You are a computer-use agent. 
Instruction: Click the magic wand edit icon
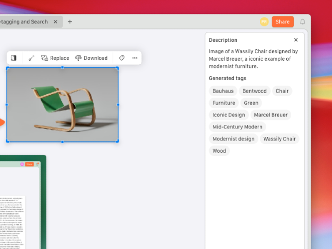tap(31, 58)
